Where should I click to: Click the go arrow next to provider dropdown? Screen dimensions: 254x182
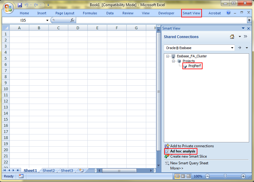[240, 48]
